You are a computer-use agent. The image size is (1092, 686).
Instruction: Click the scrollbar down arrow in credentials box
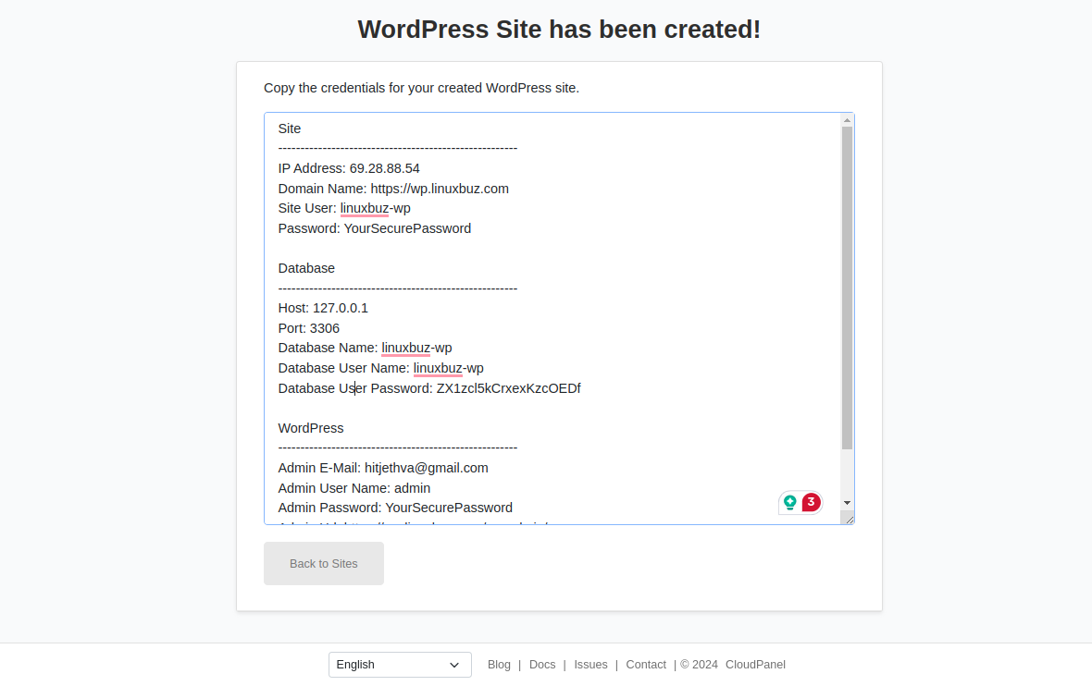coord(847,502)
